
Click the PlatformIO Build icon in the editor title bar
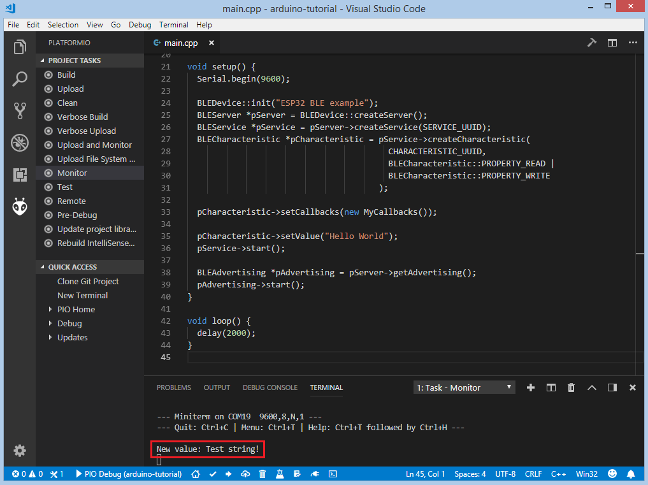coord(592,43)
